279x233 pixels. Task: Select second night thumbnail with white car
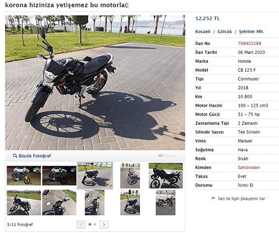click(x=59, y=176)
